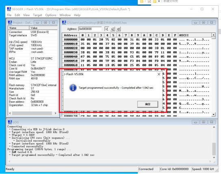Close the Project panel window

point(53,22)
